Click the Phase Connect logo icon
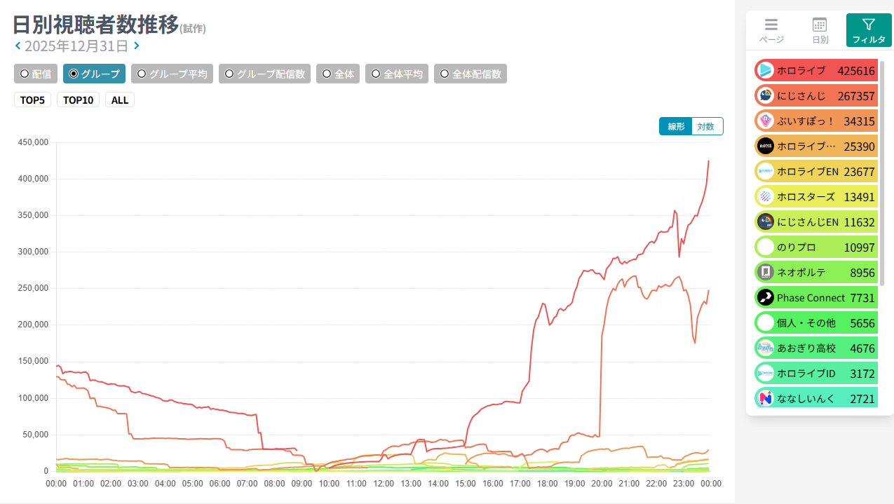894x504 pixels. coord(765,297)
